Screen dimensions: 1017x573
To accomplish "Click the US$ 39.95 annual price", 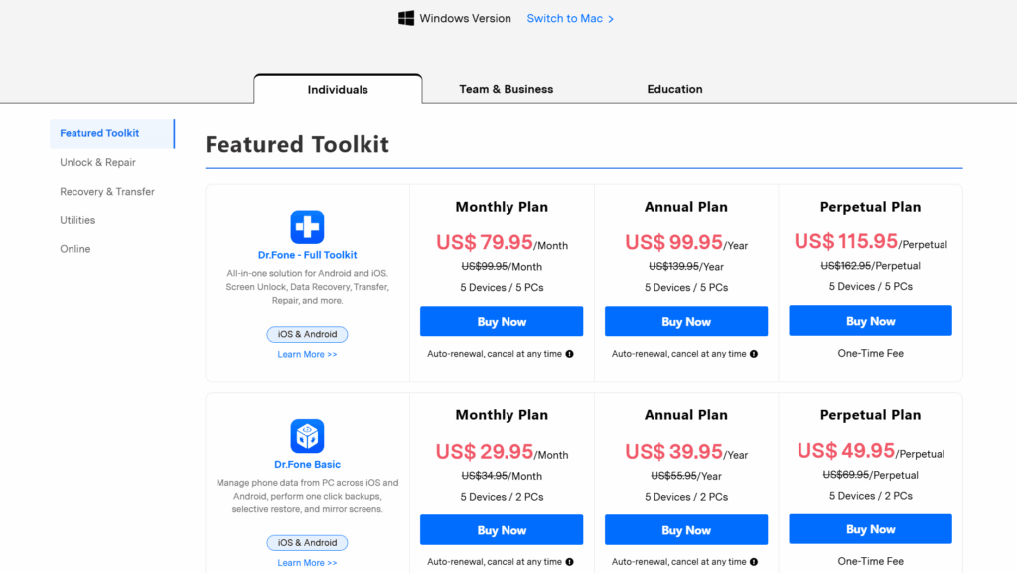I will (673, 451).
